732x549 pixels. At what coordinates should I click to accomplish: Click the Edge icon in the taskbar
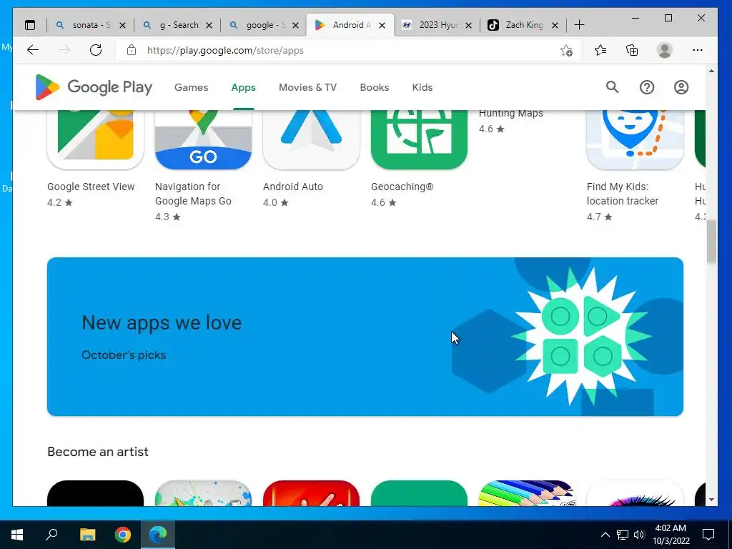point(158,535)
